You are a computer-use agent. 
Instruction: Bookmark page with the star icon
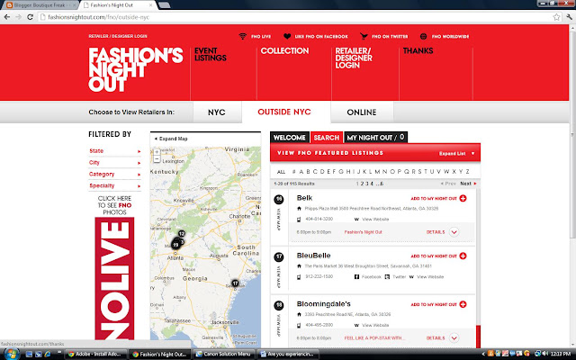(x=556, y=17)
